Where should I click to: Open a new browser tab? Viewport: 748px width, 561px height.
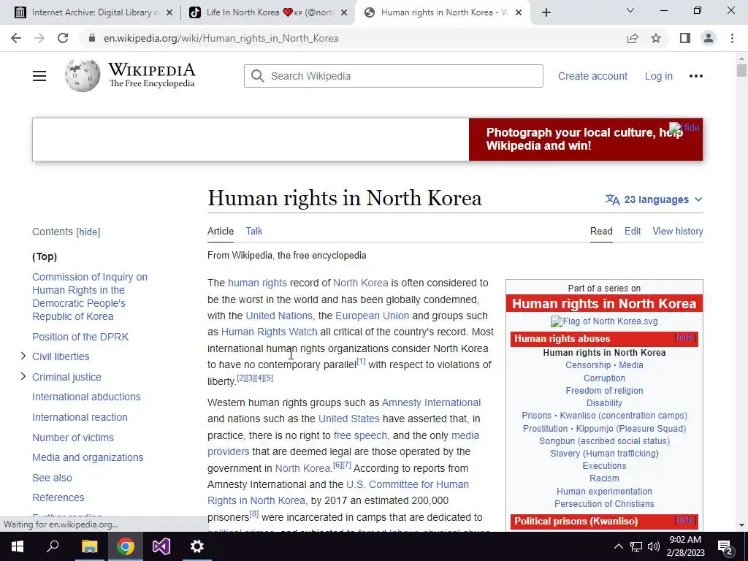(546, 12)
